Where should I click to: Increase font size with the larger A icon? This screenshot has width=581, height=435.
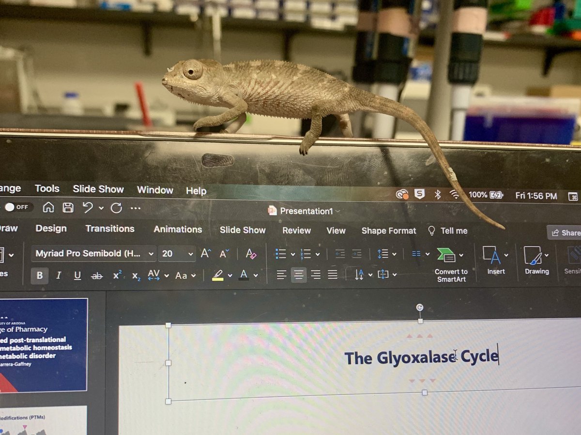tap(206, 253)
